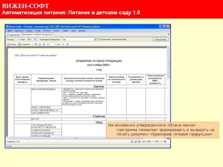The width and height of the screenshot is (223, 167).
Task: Click the vertical scrollbar thumb
Action: click(168, 64)
